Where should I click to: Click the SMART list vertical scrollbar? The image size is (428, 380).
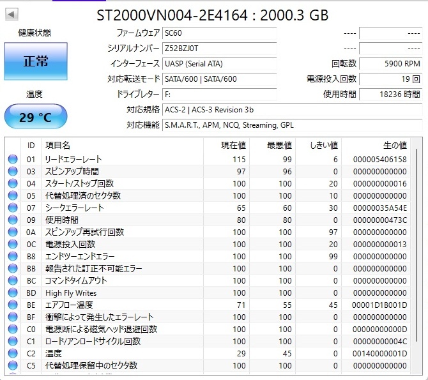click(x=417, y=245)
